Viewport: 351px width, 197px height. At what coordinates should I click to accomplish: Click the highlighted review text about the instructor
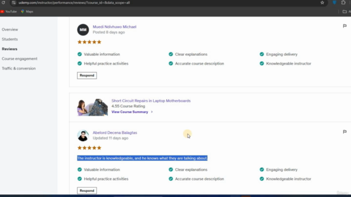pos(142,158)
